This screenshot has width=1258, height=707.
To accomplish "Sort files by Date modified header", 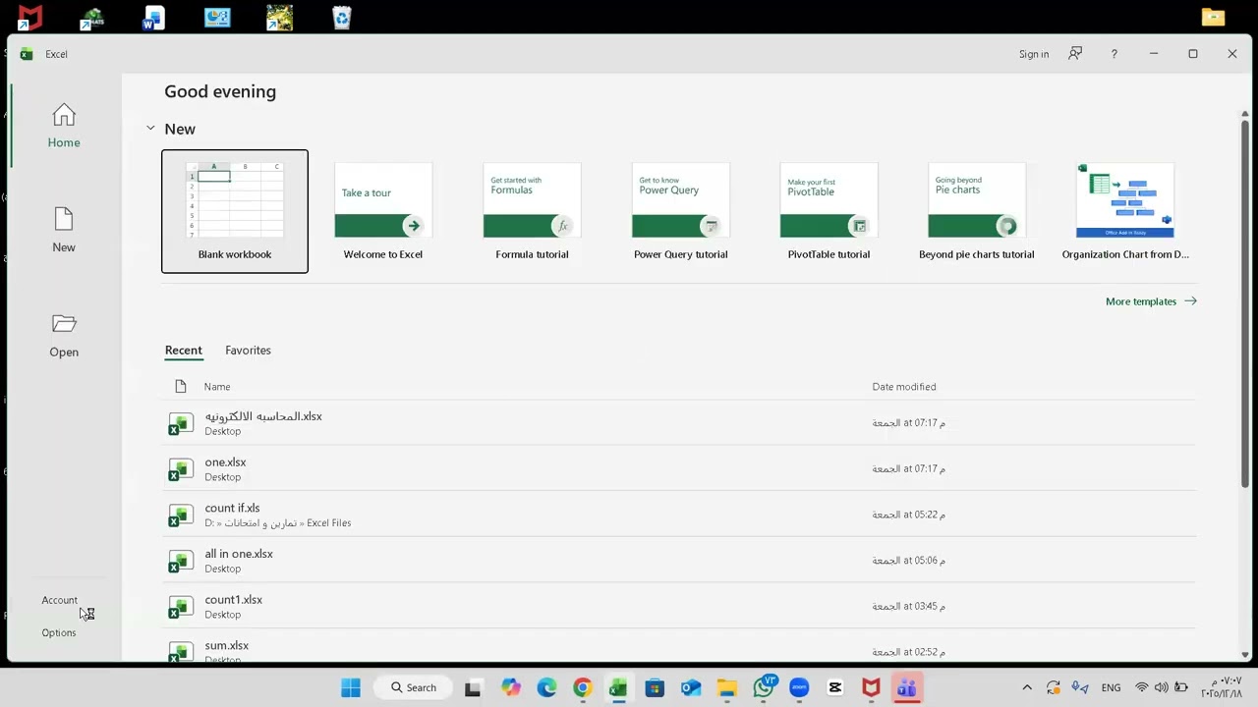I will pyautogui.click(x=904, y=387).
